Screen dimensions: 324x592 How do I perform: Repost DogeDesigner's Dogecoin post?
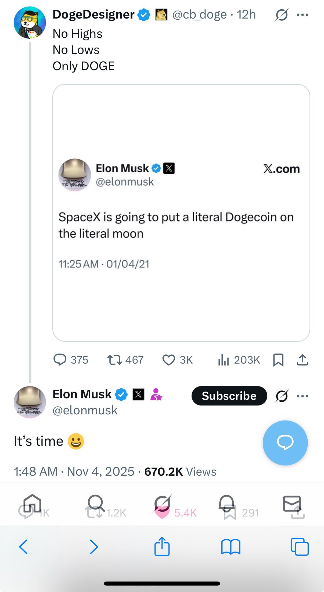114,360
